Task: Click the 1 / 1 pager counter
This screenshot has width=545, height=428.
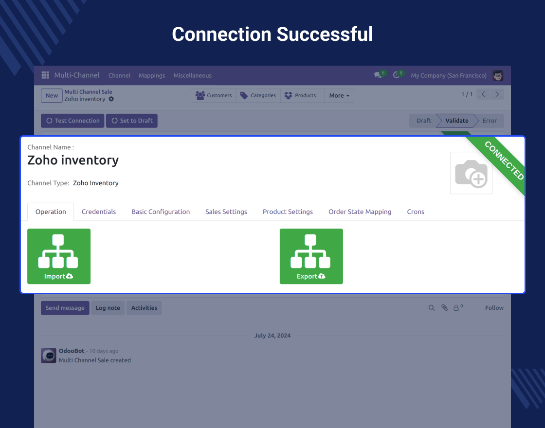Action: point(467,94)
